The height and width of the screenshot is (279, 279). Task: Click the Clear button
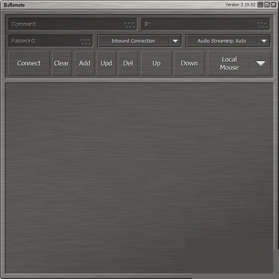61,63
